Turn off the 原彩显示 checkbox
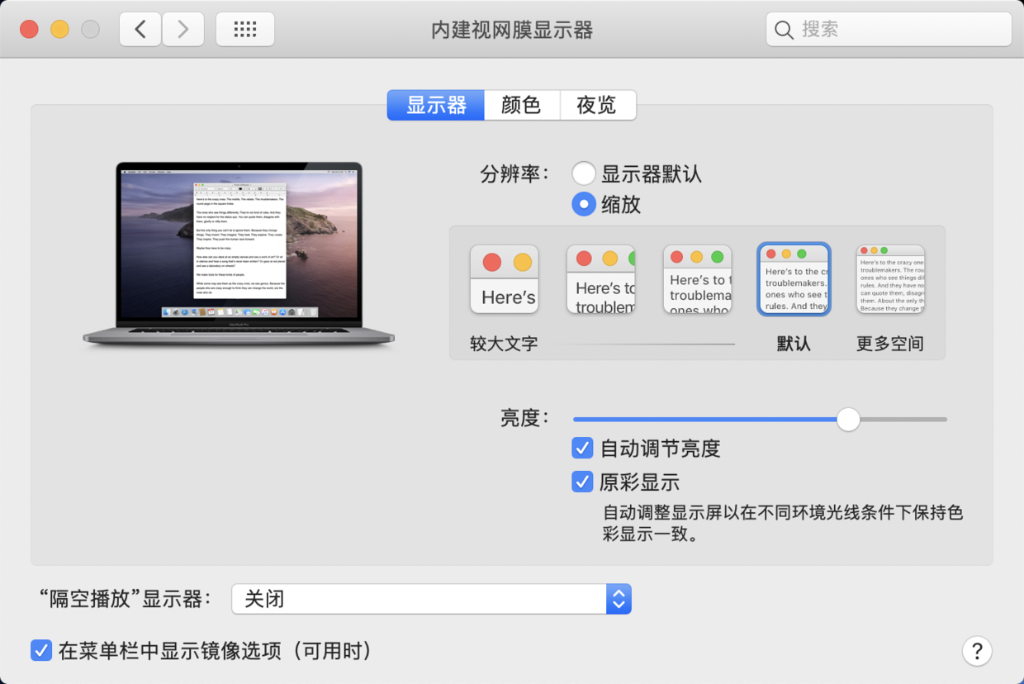Viewport: 1024px width, 684px height. click(582, 482)
